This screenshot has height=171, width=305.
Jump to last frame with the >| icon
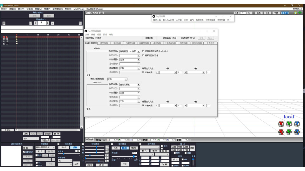pyautogui.click(x=80, y=23)
